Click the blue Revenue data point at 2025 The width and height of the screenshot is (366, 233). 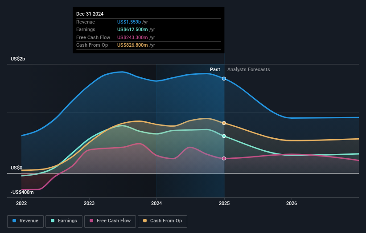224,79
